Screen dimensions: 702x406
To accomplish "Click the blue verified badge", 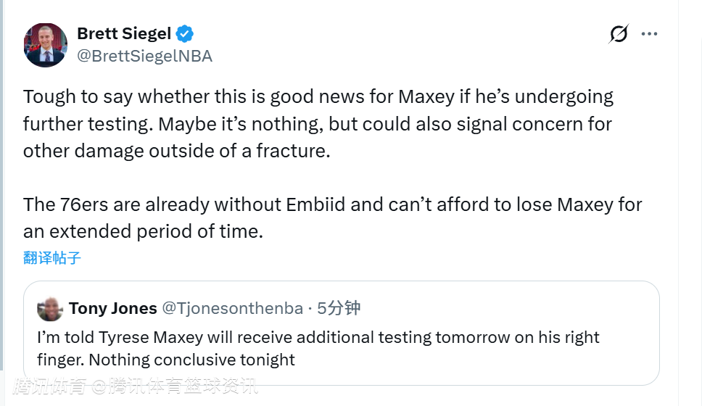I will click(186, 33).
